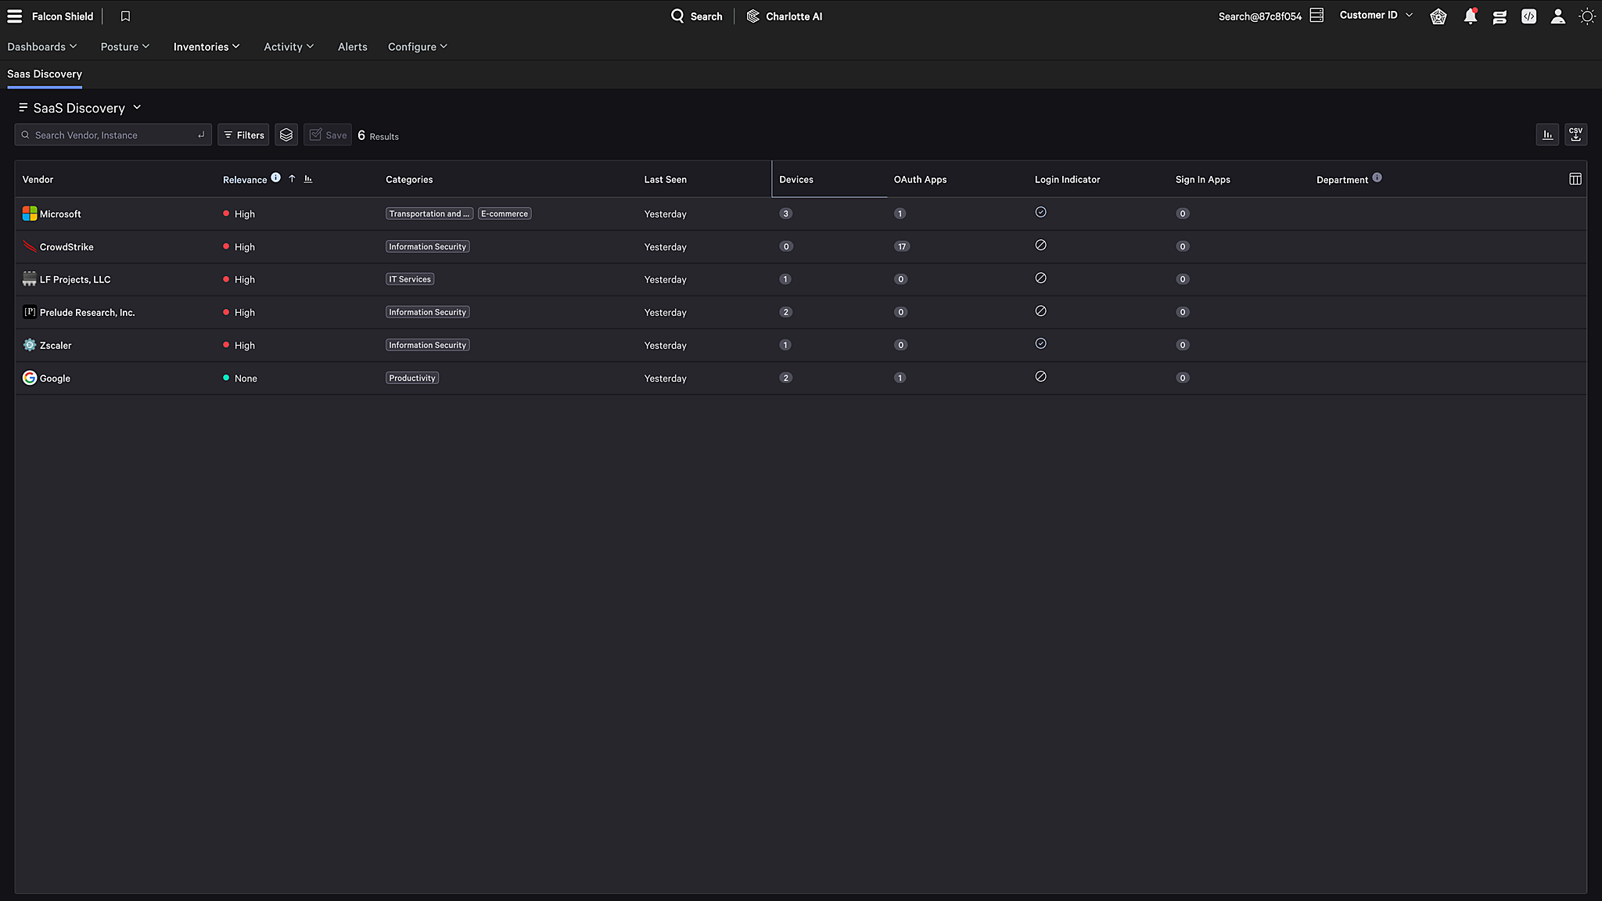This screenshot has width=1602, height=901.
Task: Click the Filters button
Action: click(243, 135)
